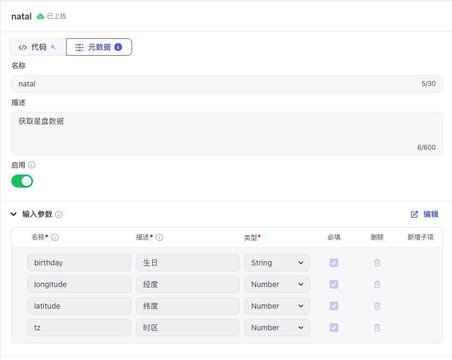Image resolution: width=452 pixels, height=360 pixels.
Task: Delete the latitude parameter via trash icon
Action: click(x=377, y=306)
